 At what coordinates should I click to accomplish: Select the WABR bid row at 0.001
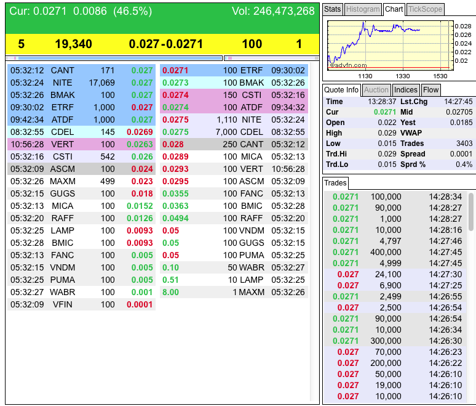(x=81, y=292)
